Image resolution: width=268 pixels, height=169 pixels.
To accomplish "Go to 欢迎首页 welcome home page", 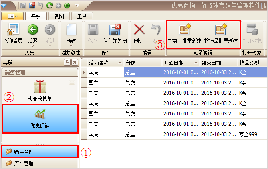I will click(x=13, y=33).
